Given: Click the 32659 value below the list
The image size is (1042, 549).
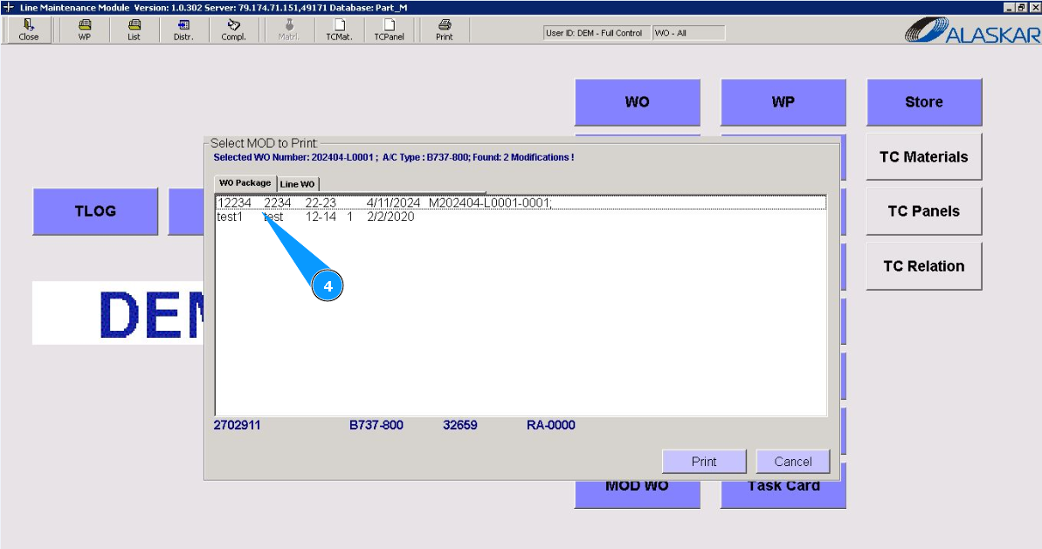Looking at the screenshot, I should tap(460, 425).
